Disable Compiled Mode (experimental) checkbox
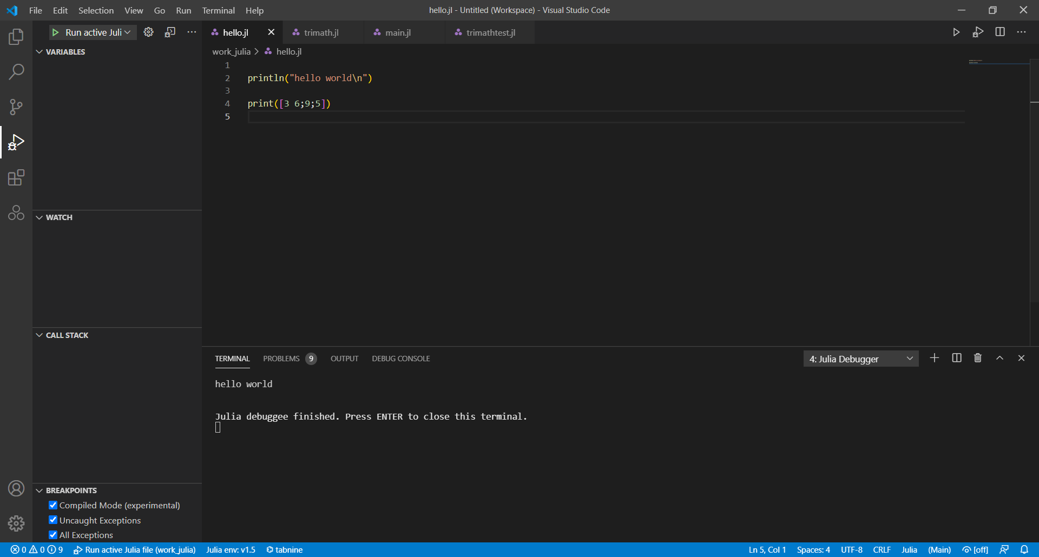 tap(52, 505)
